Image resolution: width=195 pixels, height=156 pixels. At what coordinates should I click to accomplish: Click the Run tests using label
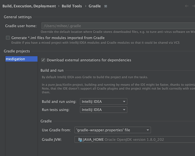click(x=56, y=110)
